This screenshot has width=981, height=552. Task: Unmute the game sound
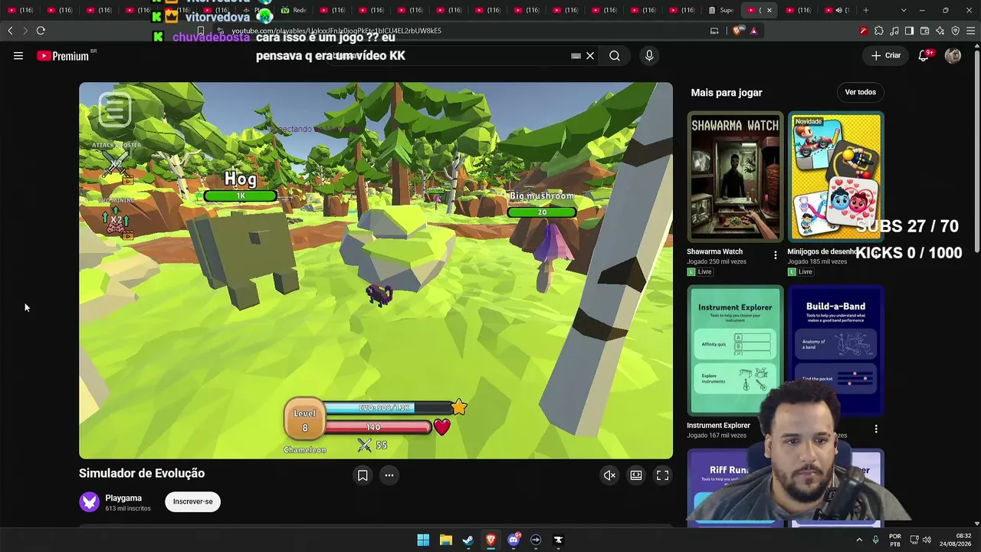point(609,475)
